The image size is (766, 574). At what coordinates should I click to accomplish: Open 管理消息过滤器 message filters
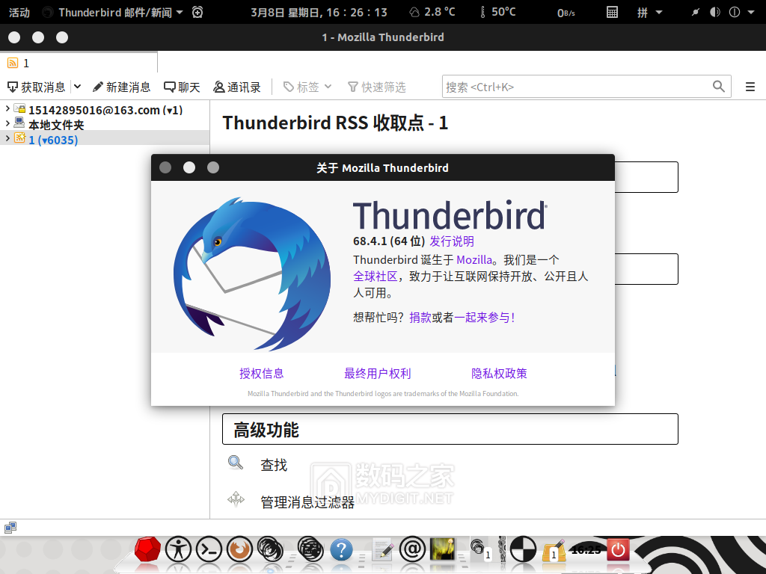pos(307,502)
